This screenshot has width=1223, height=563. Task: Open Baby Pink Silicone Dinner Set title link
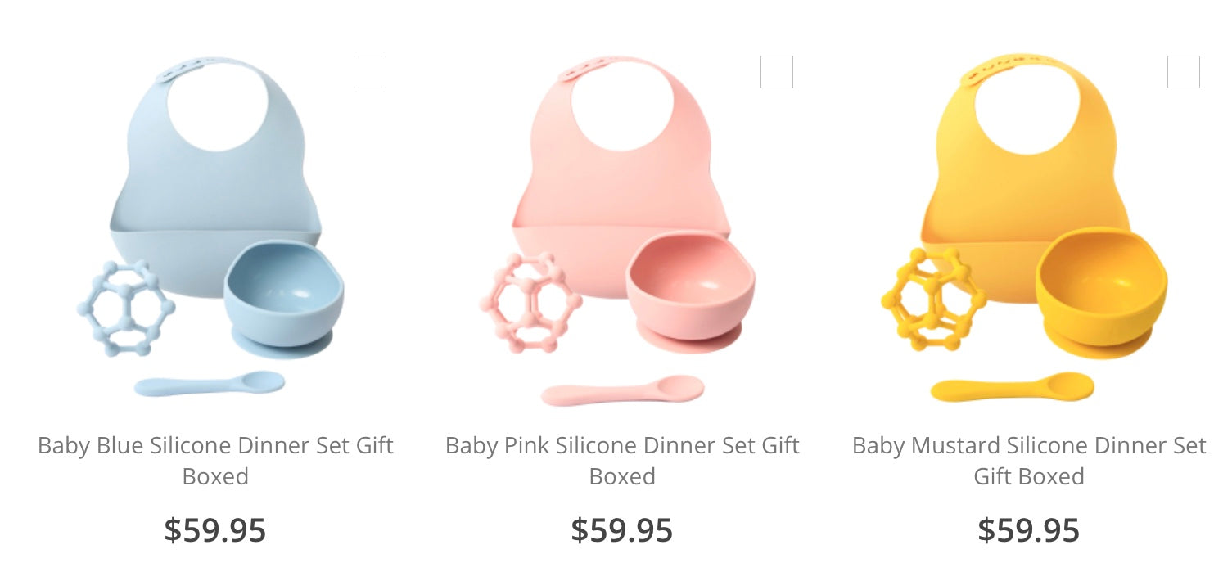tap(622, 461)
